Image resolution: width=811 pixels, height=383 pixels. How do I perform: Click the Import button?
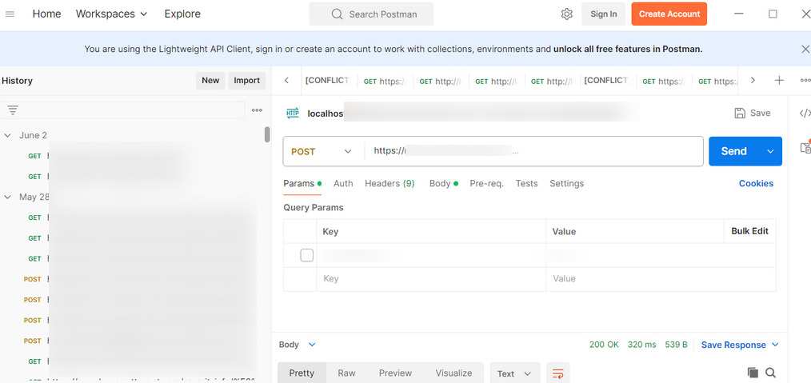pos(246,80)
